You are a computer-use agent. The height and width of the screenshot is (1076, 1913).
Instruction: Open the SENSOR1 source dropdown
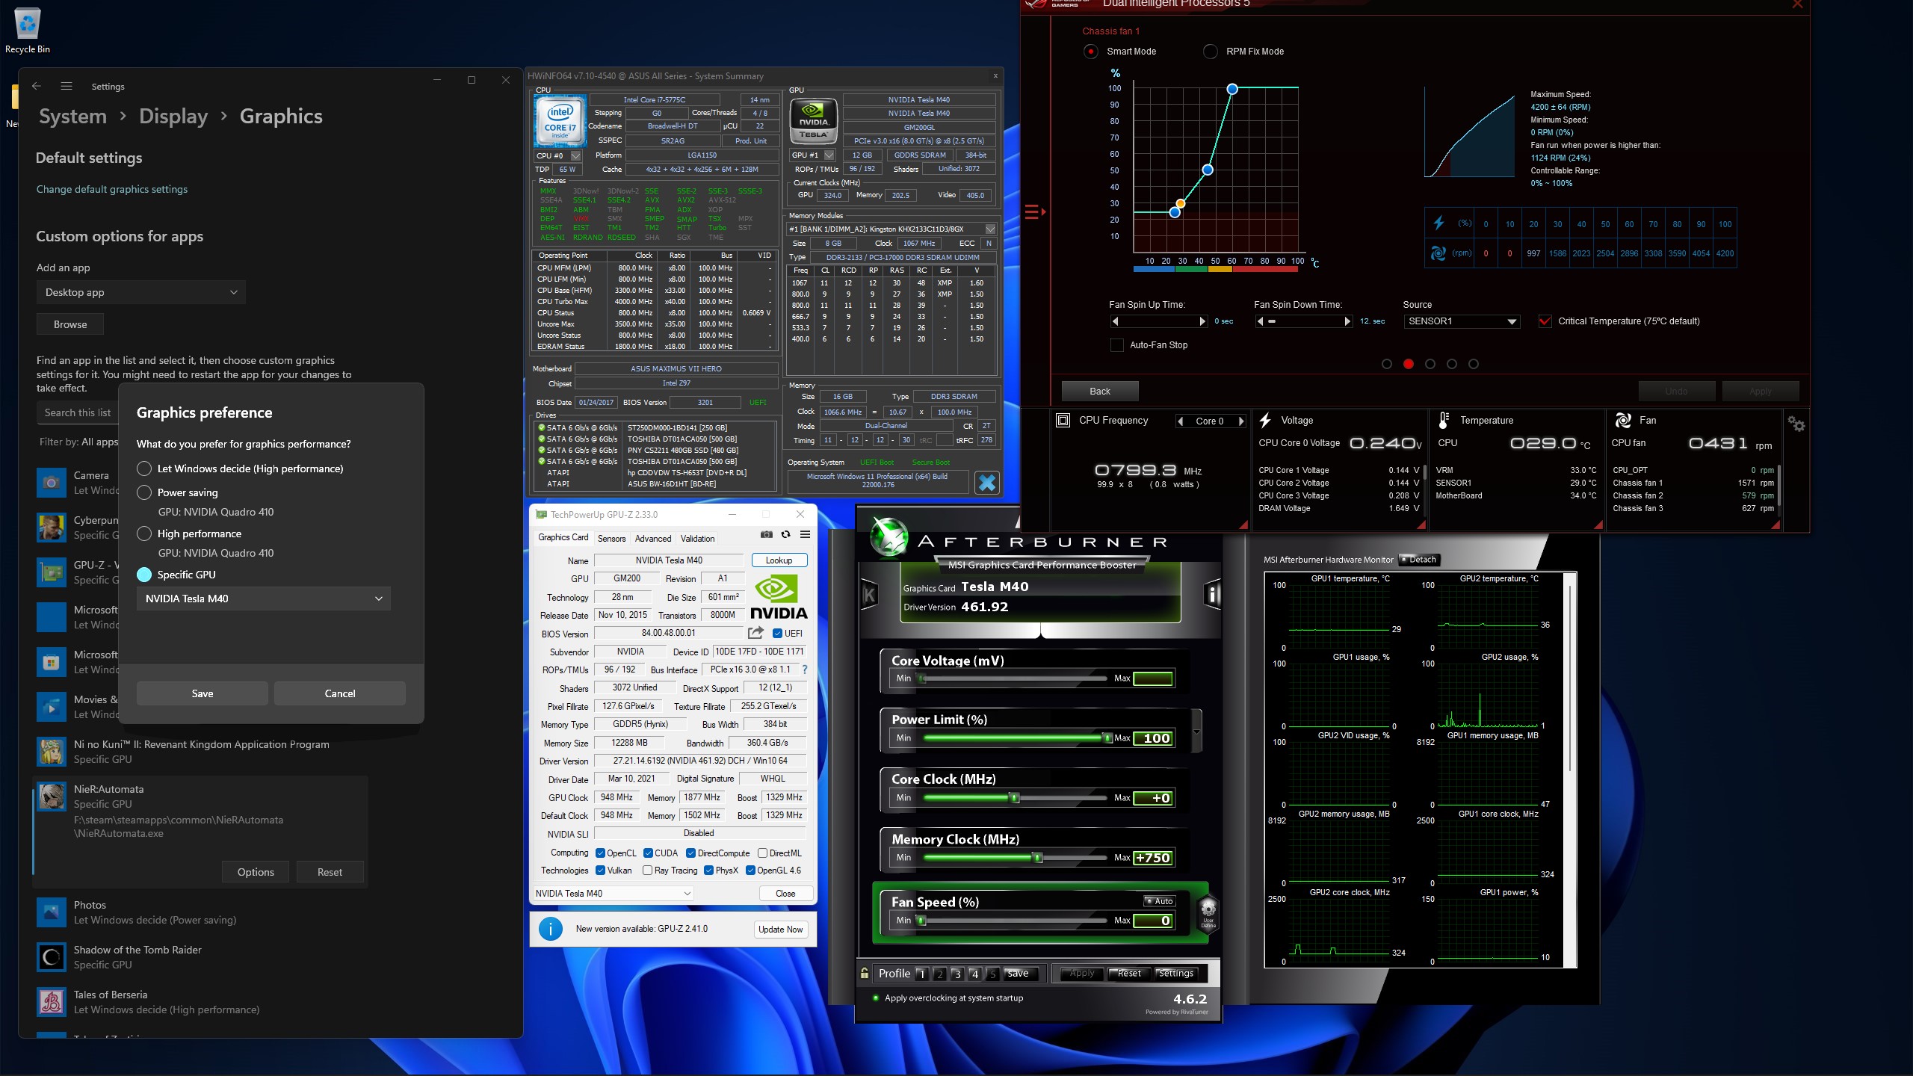[x=1462, y=321]
